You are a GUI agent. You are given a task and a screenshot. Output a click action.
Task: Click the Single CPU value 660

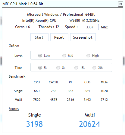pos(37,91)
